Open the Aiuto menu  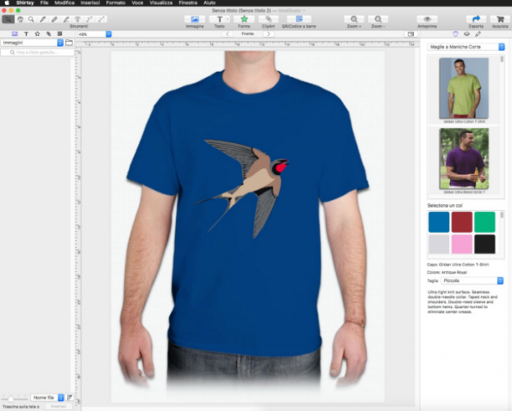point(209,3)
